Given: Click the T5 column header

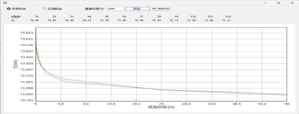Looking at the screenshot, I should tap(107, 17).
